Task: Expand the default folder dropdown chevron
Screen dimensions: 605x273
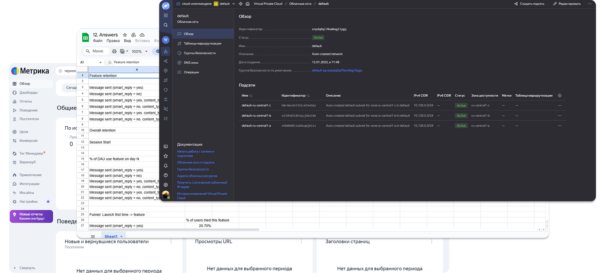Action: point(234,4)
